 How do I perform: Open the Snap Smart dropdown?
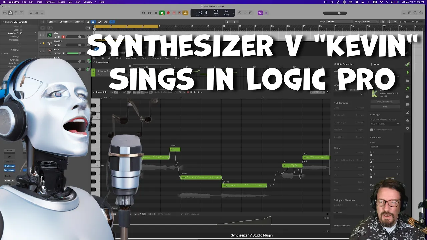point(340,22)
